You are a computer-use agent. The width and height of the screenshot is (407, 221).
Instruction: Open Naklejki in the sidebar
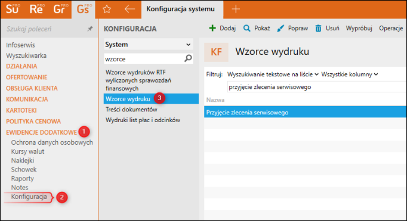tap(23, 160)
